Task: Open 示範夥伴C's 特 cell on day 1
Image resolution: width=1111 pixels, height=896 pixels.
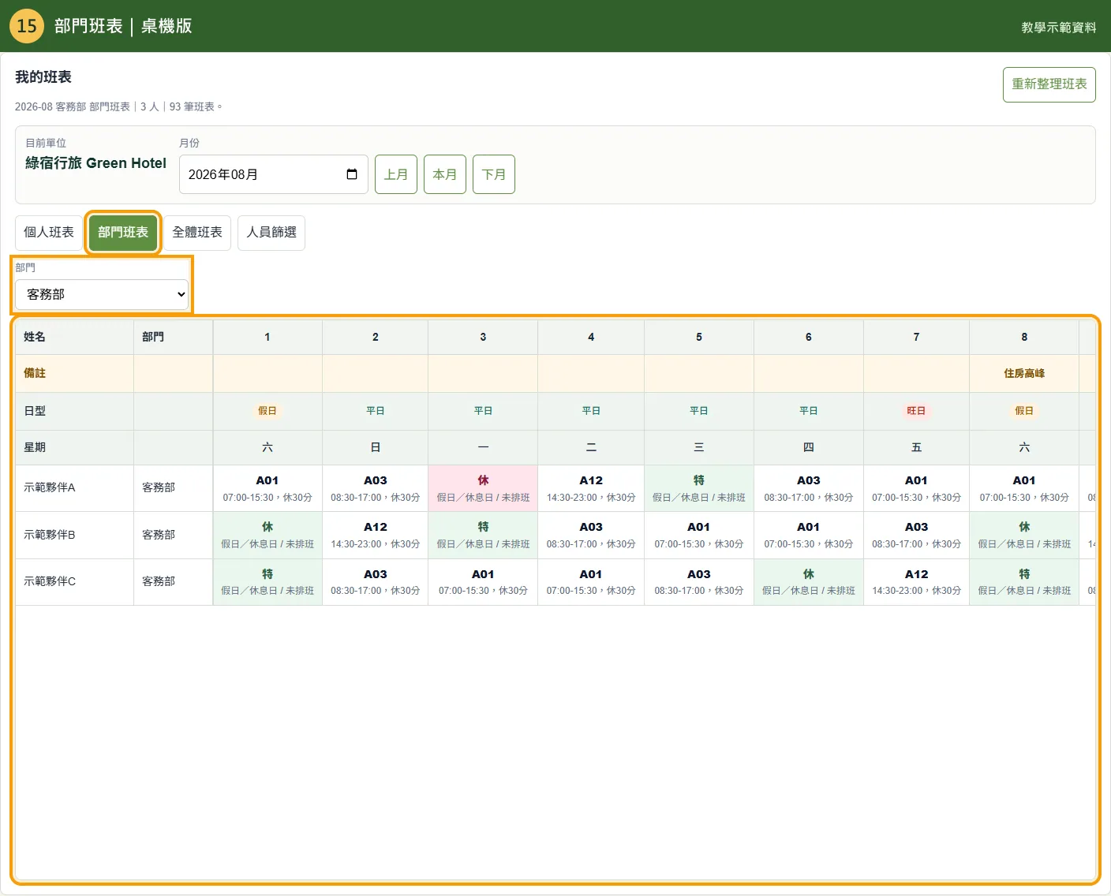Action: [x=267, y=582]
